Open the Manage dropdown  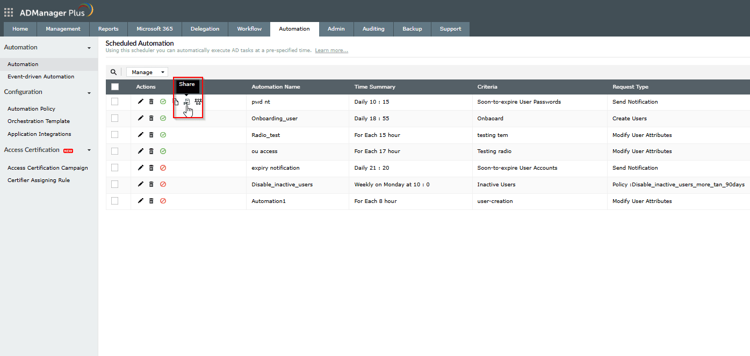[x=147, y=72]
